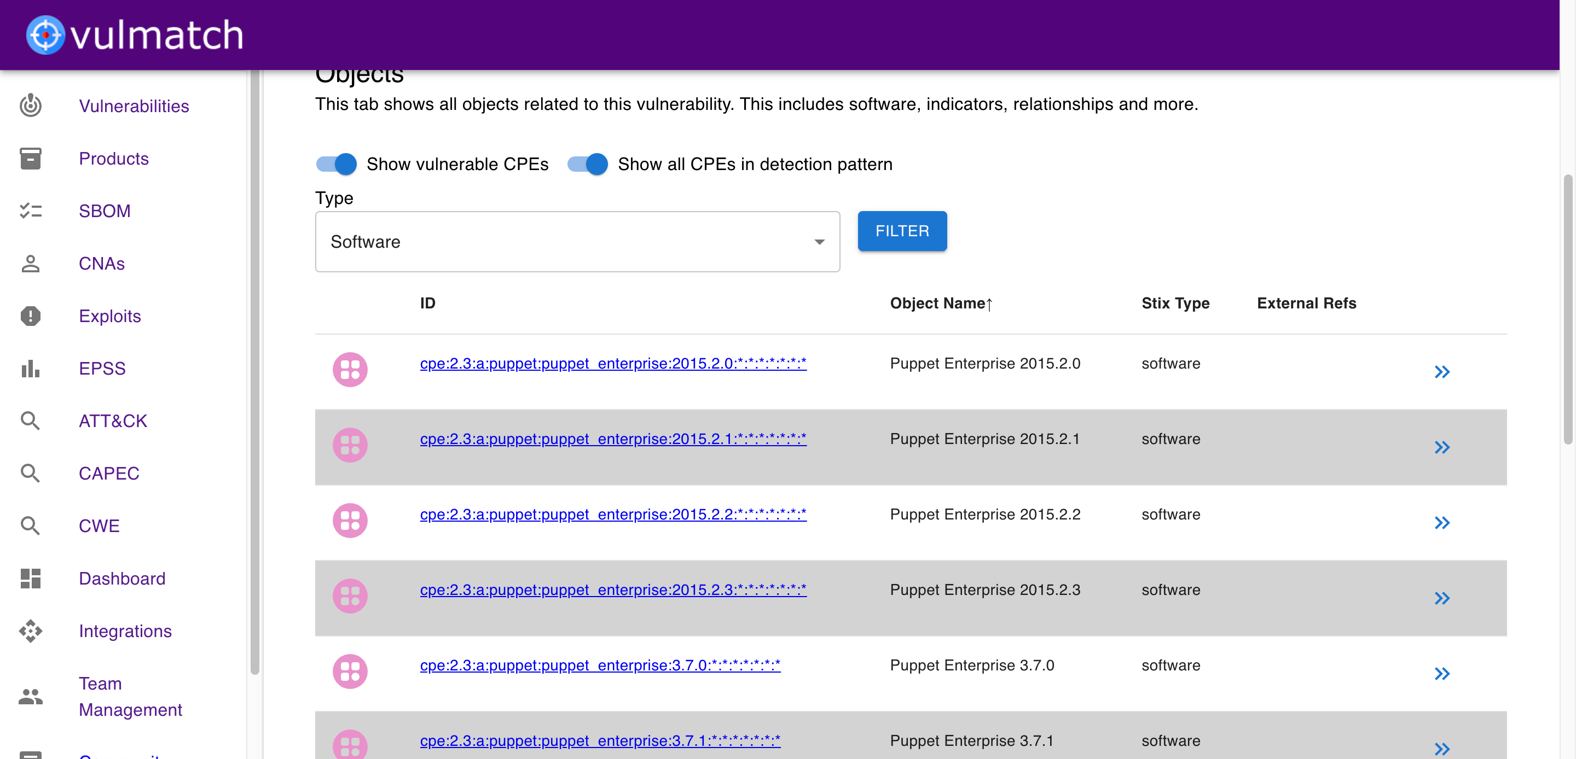Viewport: 1576px width, 759px height.
Task: Click the Products archive box icon
Action: pos(31,159)
